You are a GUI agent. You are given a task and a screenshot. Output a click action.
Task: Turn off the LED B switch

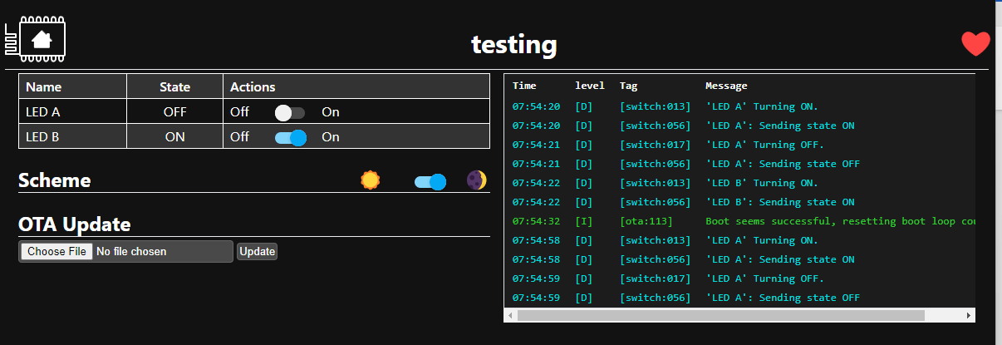pos(291,137)
